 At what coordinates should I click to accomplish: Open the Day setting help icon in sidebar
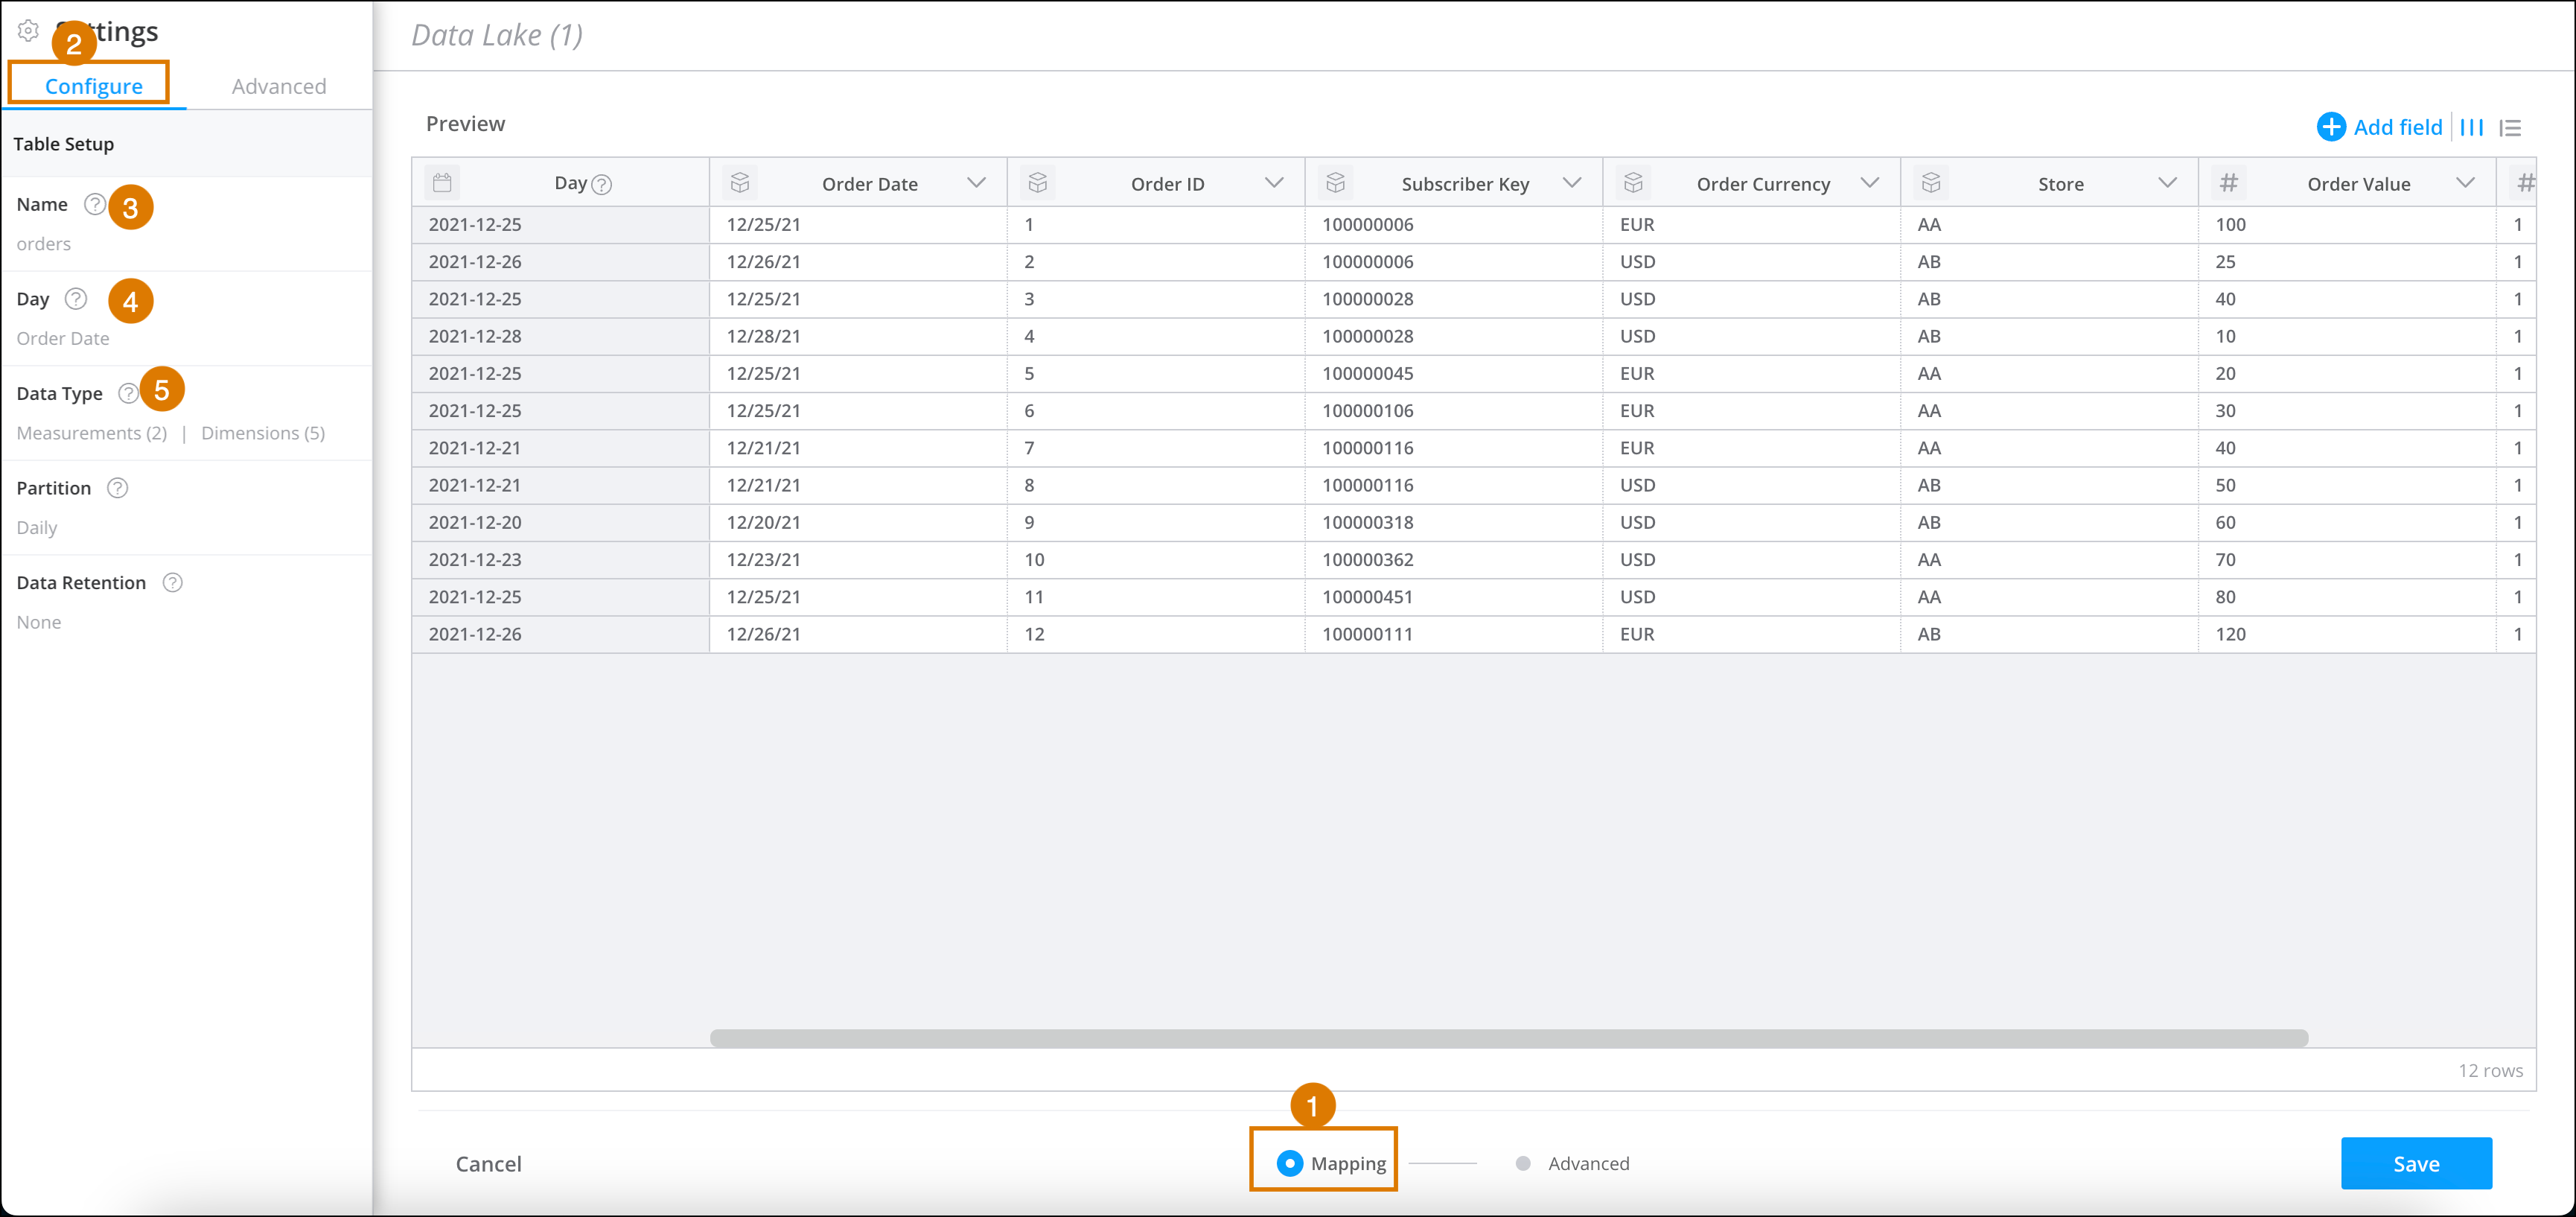click(x=76, y=299)
